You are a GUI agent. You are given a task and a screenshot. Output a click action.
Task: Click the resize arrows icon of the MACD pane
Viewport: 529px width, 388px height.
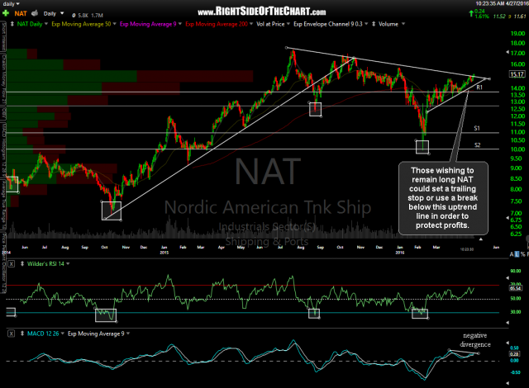click(x=22, y=334)
